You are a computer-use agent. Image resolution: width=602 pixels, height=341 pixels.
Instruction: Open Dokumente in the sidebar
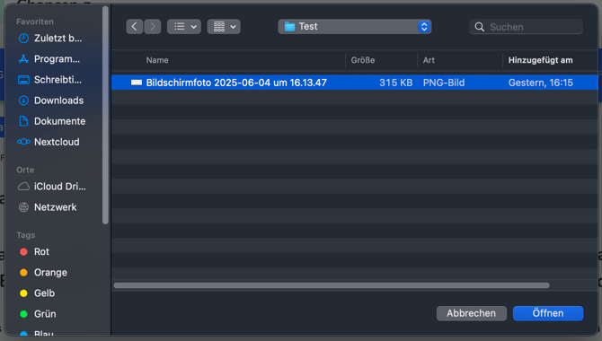point(50,121)
